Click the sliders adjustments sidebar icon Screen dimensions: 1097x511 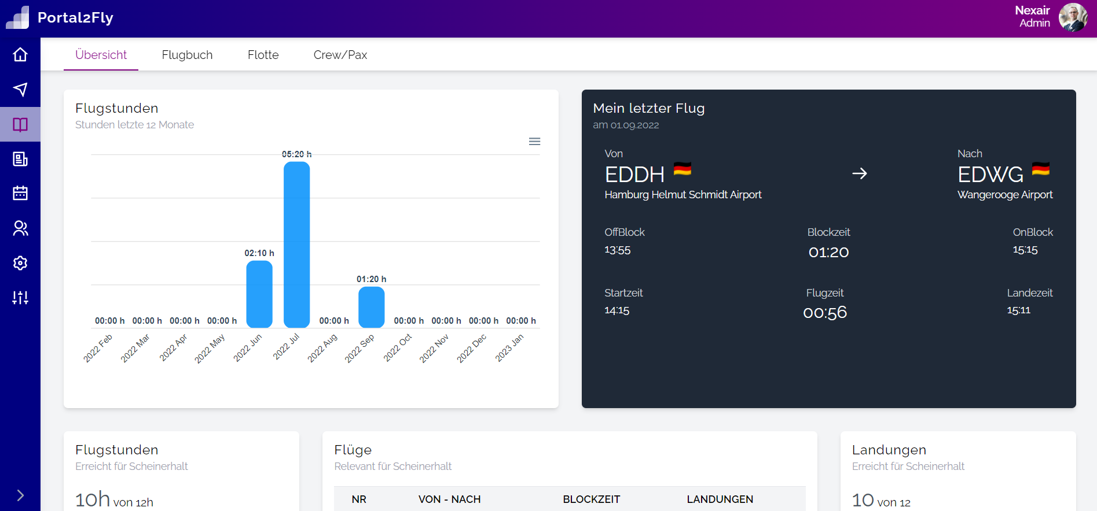click(20, 298)
